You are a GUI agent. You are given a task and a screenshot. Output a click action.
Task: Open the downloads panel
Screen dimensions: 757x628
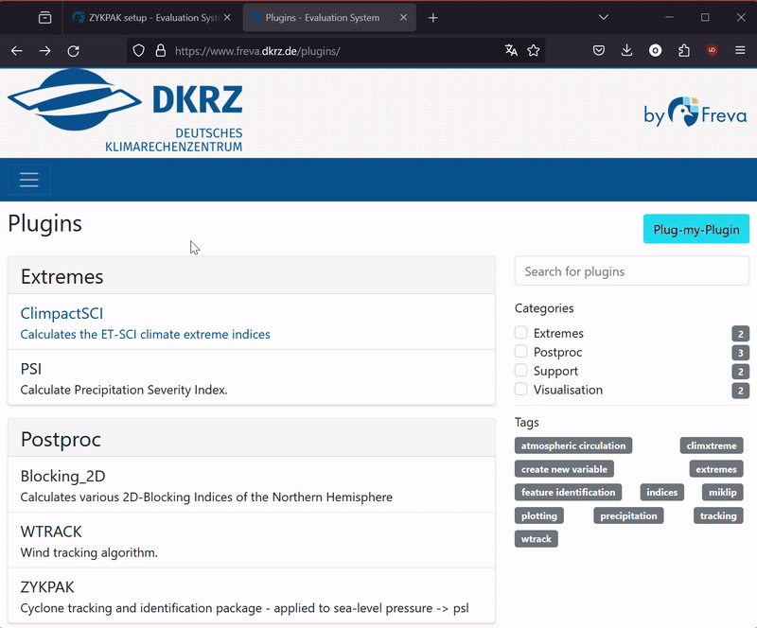[626, 50]
